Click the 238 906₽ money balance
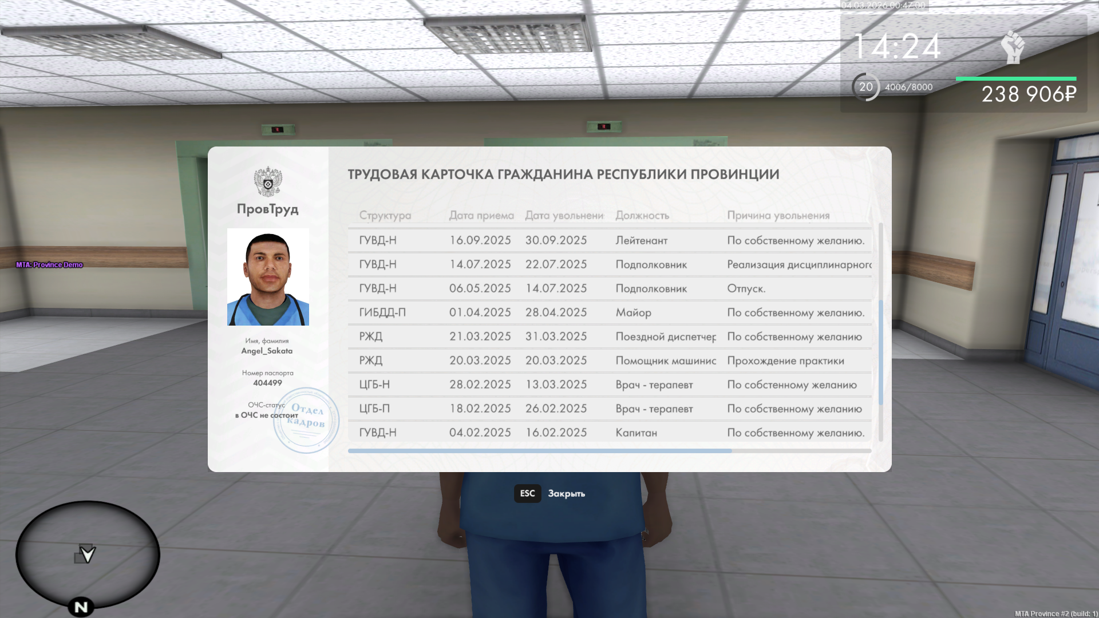 pyautogui.click(x=1029, y=94)
